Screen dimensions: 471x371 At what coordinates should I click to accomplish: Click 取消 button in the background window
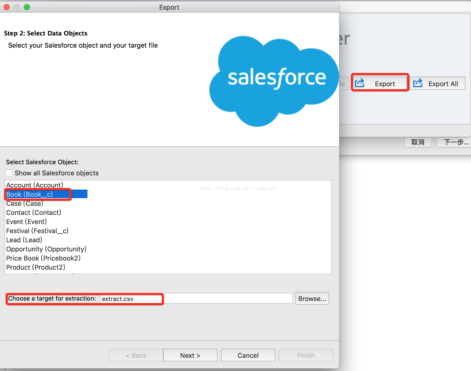pos(418,142)
